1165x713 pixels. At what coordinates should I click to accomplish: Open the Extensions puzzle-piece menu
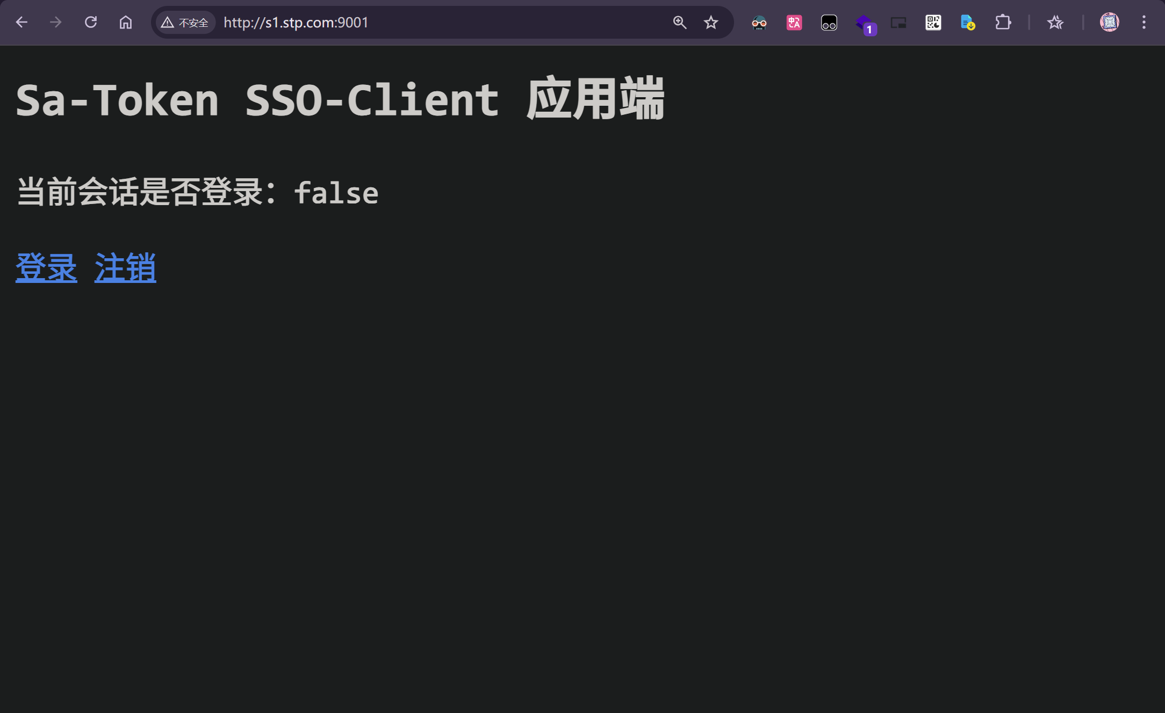point(1003,23)
